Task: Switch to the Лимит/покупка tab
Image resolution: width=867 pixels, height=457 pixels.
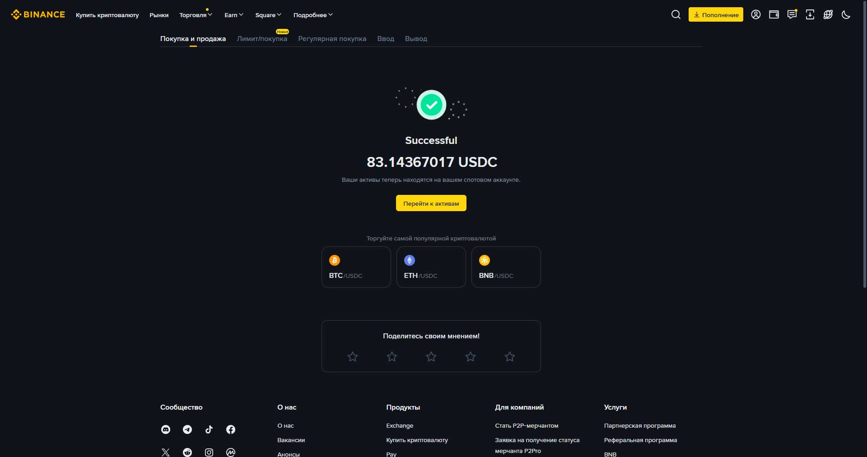Action: point(262,39)
